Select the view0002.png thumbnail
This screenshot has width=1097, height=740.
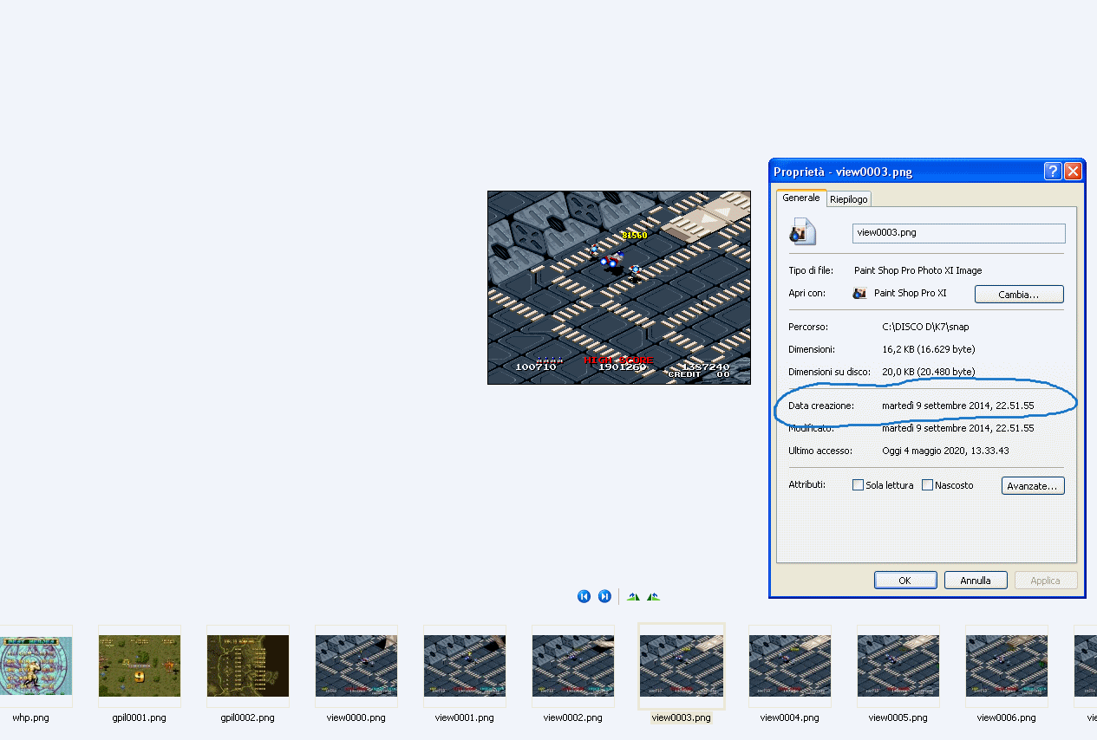(x=573, y=666)
